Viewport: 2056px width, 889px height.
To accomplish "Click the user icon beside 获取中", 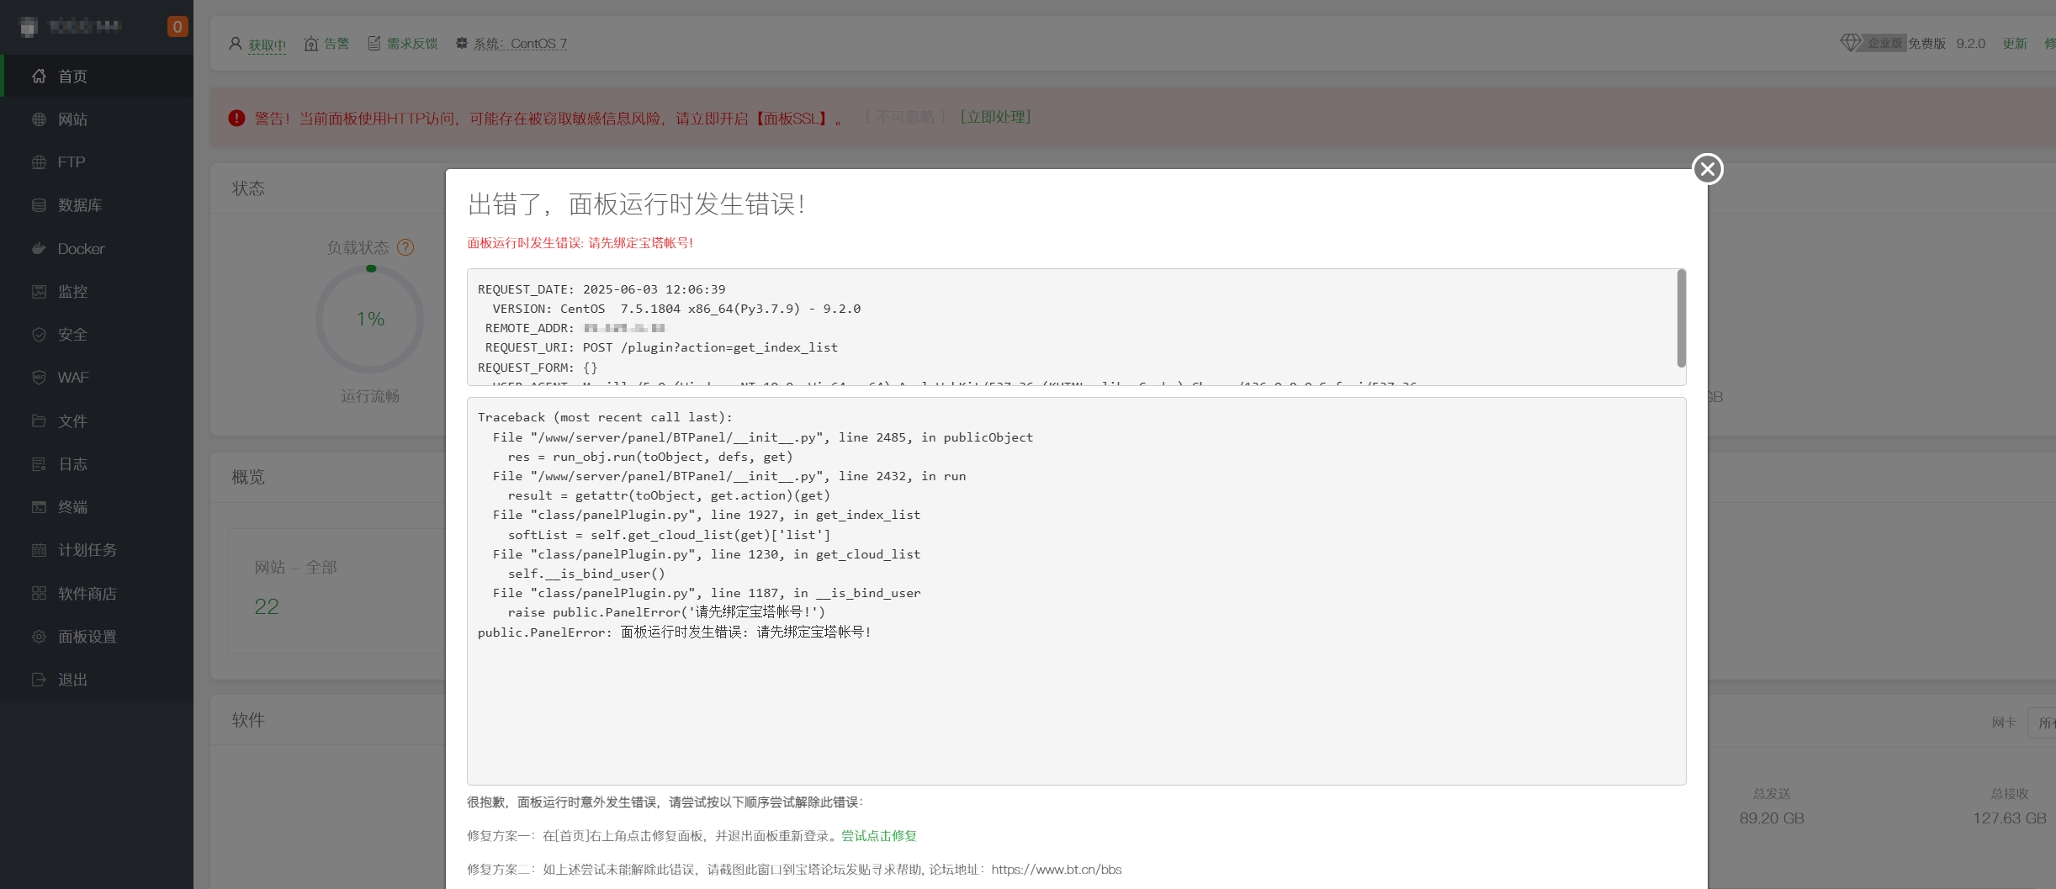I will 236,44.
